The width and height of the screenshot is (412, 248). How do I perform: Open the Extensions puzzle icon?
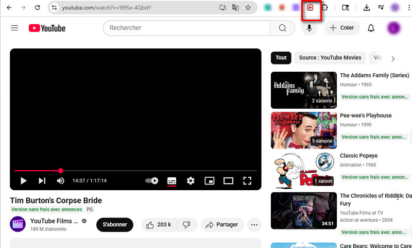pyautogui.click(x=325, y=7)
